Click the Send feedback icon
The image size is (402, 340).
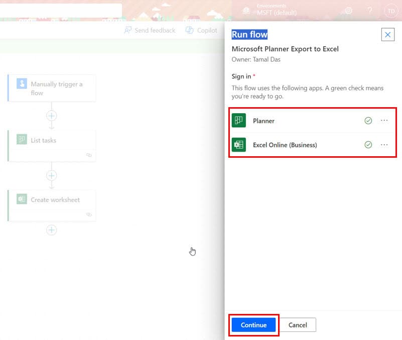click(x=127, y=30)
